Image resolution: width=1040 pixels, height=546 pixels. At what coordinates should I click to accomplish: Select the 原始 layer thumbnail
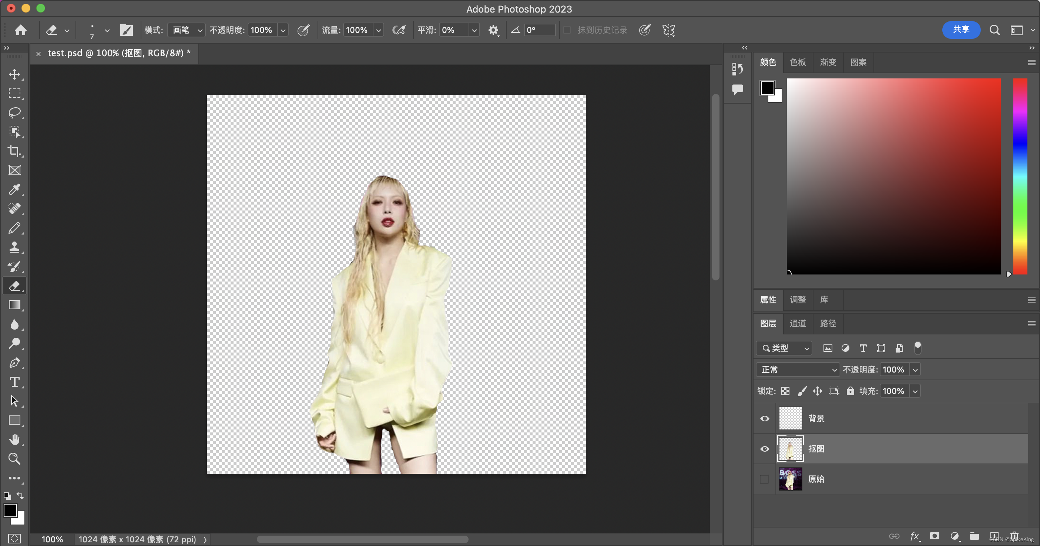(790, 479)
